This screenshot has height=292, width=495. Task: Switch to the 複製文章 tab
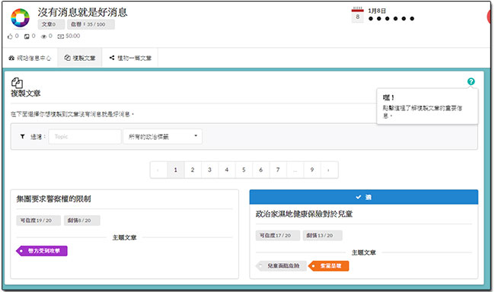tap(79, 58)
